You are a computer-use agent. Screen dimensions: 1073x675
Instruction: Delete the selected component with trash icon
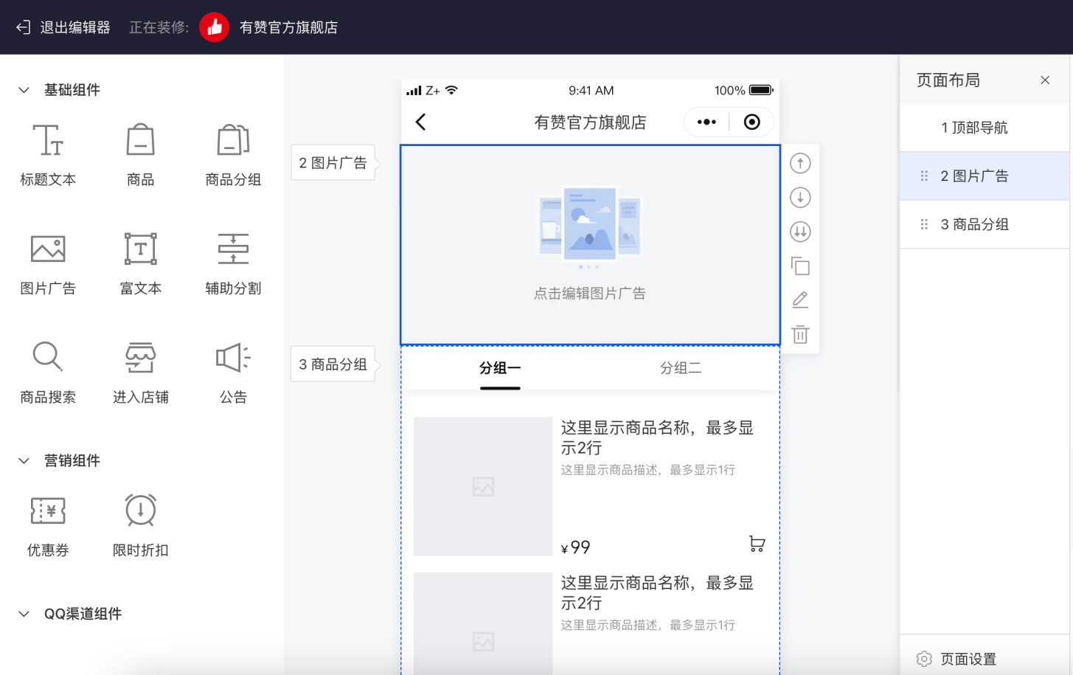coord(800,334)
